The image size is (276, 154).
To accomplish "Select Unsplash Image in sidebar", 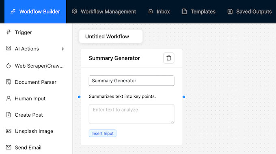I will 34,131.
